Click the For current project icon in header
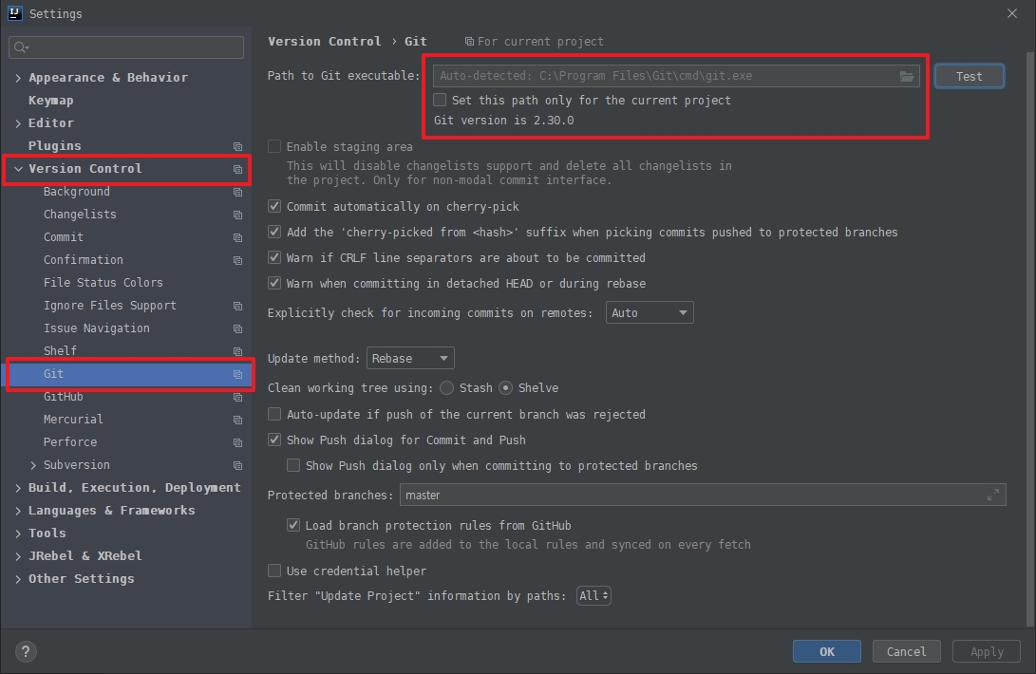 pos(469,42)
